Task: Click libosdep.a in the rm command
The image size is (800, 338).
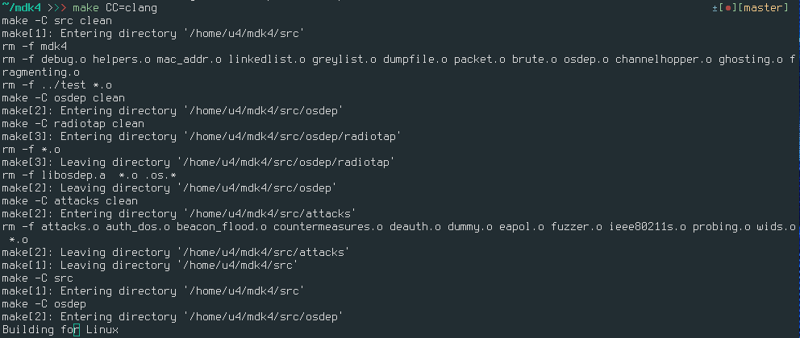Action: (73, 175)
